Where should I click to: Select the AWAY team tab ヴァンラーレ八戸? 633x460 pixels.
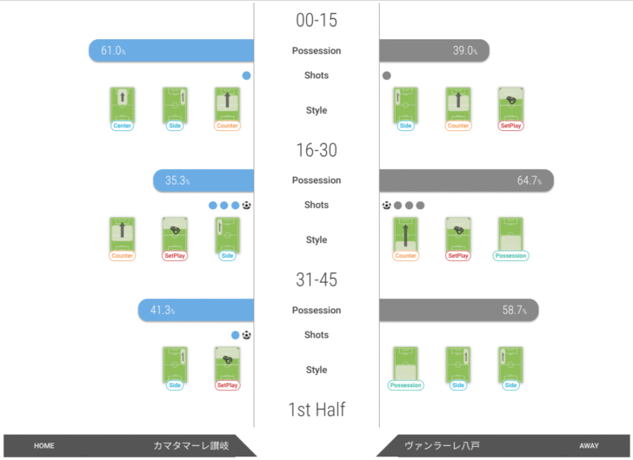(503, 445)
